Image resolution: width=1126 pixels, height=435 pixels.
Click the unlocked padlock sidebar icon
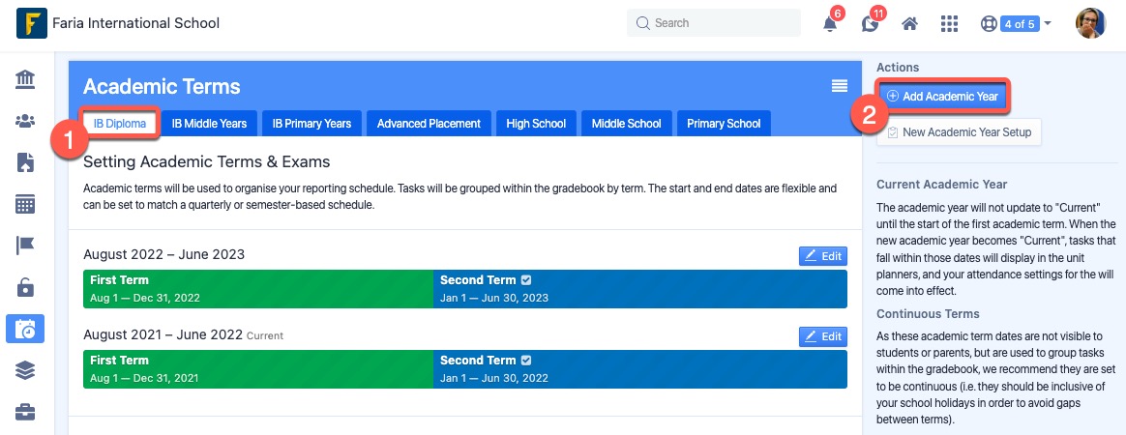[x=25, y=287]
